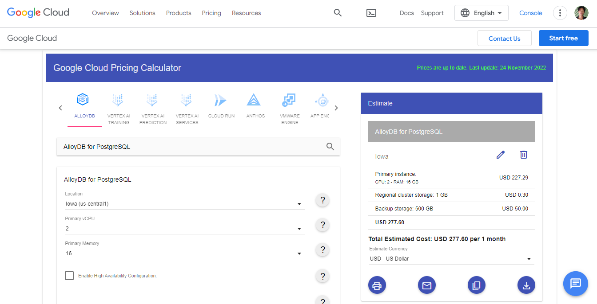Screen dimensions: 597x304
Task: Delete the Iowa estimate with trash icon
Action: pyautogui.click(x=524, y=155)
